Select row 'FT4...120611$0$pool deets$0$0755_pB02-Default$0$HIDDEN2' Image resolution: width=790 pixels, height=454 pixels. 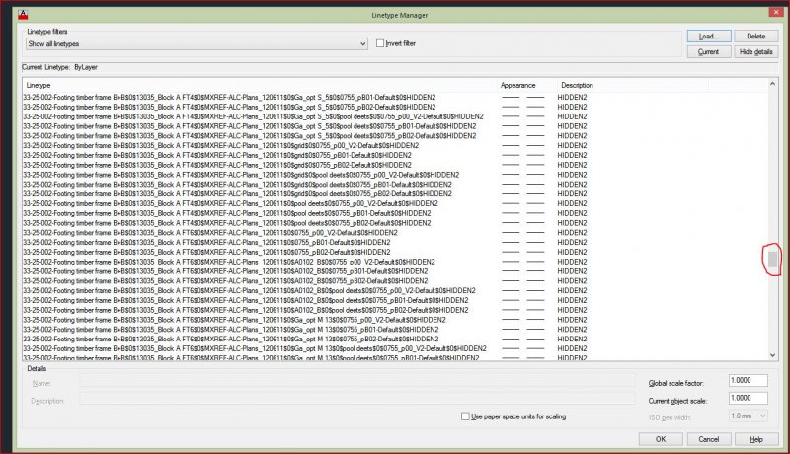(x=396, y=223)
